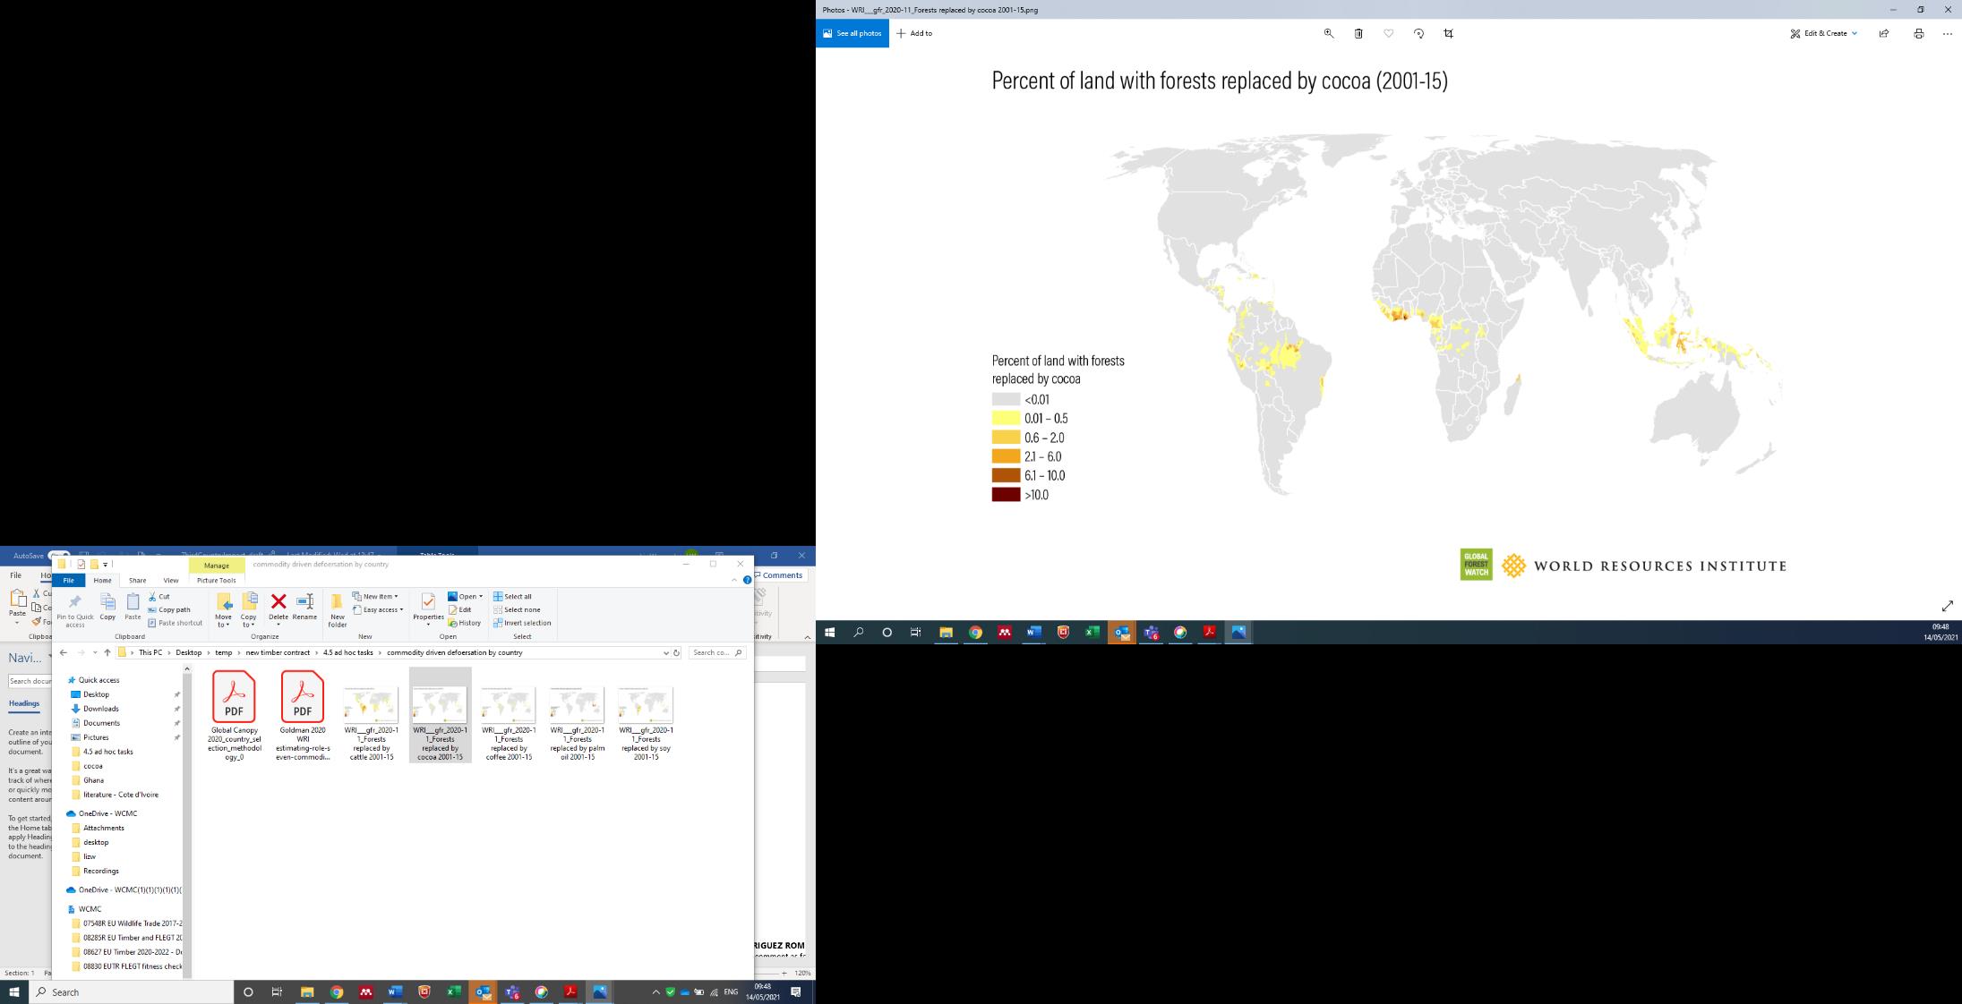Click the Share icon in Photos
The width and height of the screenshot is (1962, 1004).
(x=1884, y=33)
